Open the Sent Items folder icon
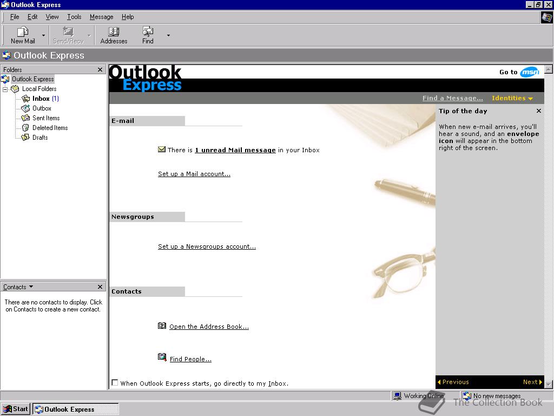 pyautogui.click(x=25, y=118)
